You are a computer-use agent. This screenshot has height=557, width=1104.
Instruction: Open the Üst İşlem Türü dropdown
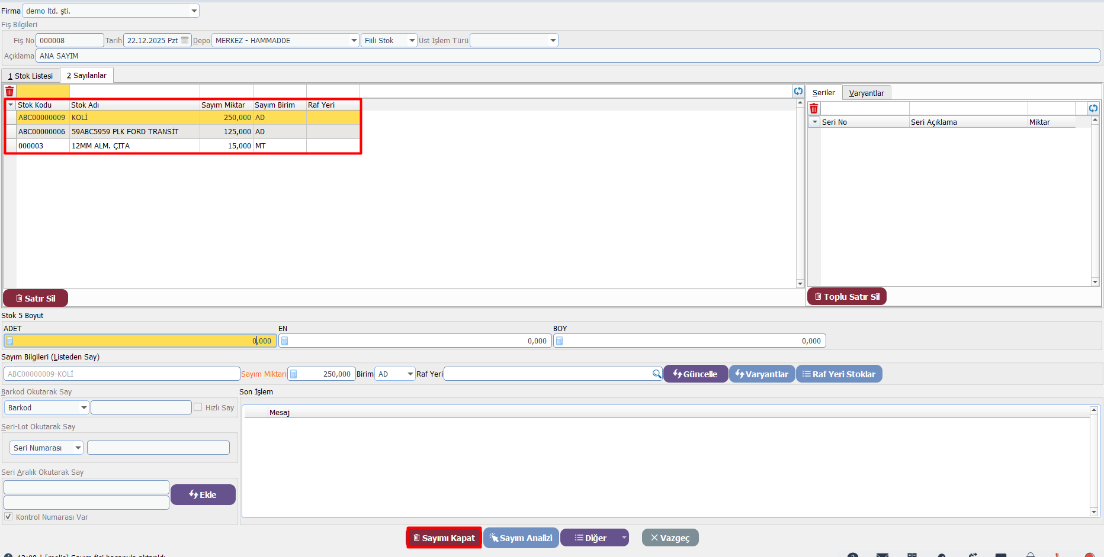(553, 40)
